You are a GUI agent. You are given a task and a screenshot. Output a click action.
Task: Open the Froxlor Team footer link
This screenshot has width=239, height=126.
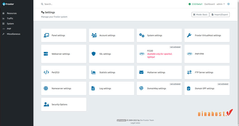147,120
